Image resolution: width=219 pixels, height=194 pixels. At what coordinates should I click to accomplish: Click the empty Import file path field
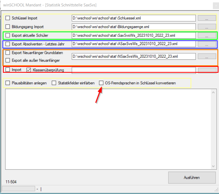134,70
